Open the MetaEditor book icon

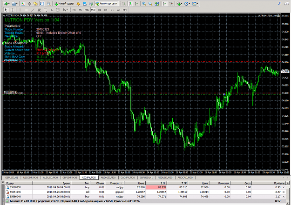click(78, 4)
